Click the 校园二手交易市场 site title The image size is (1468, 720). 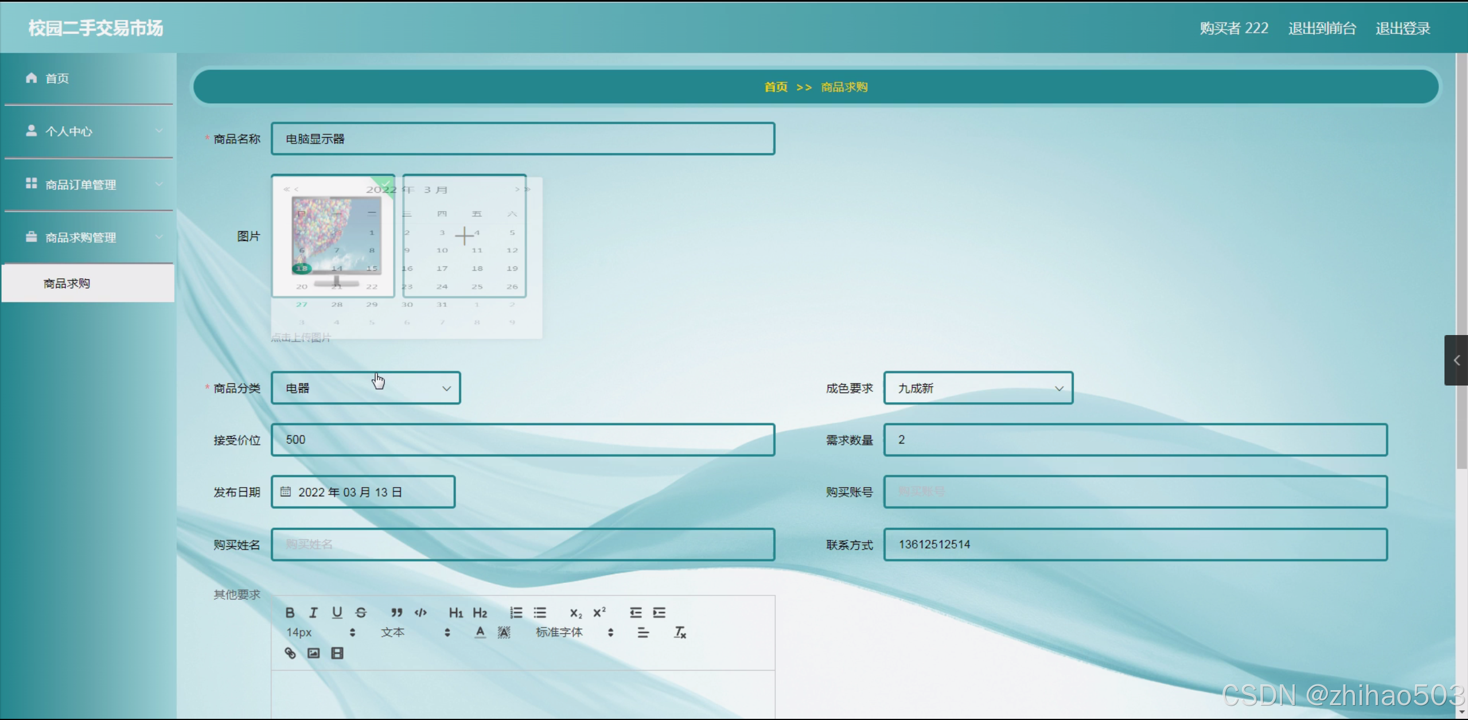pos(96,28)
